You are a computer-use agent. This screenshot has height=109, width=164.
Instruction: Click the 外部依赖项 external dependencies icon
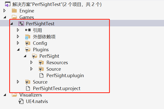point(28,37)
